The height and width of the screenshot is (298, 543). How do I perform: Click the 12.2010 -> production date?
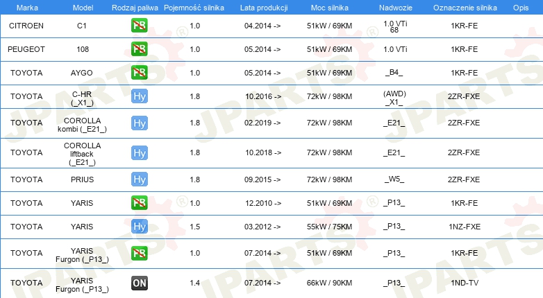pyautogui.click(x=263, y=203)
